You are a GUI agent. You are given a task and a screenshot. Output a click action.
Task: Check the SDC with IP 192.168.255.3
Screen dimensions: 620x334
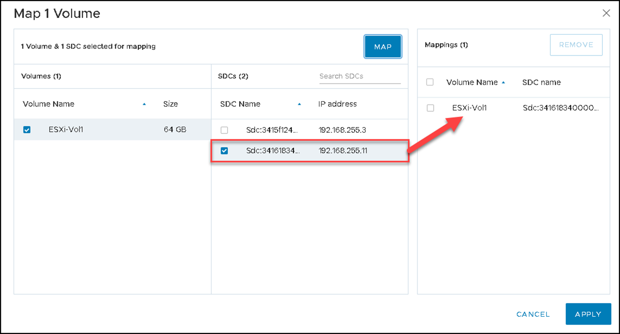coord(224,130)
